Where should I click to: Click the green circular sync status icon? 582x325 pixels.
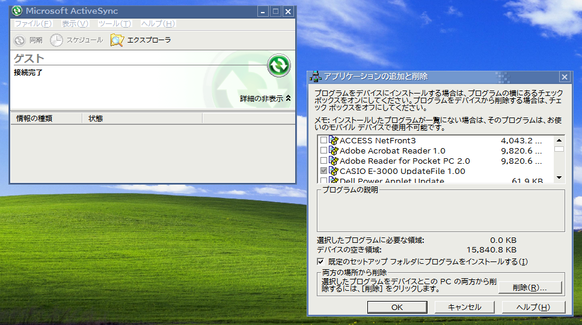coord(278,65)
